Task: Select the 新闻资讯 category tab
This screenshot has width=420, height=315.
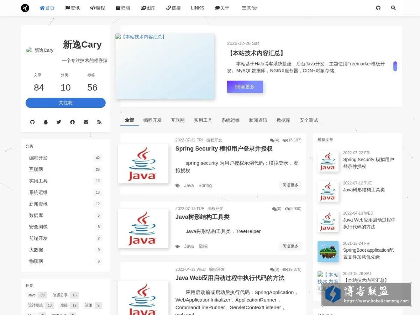Action: pyautogui.click(x=258, y=120)
